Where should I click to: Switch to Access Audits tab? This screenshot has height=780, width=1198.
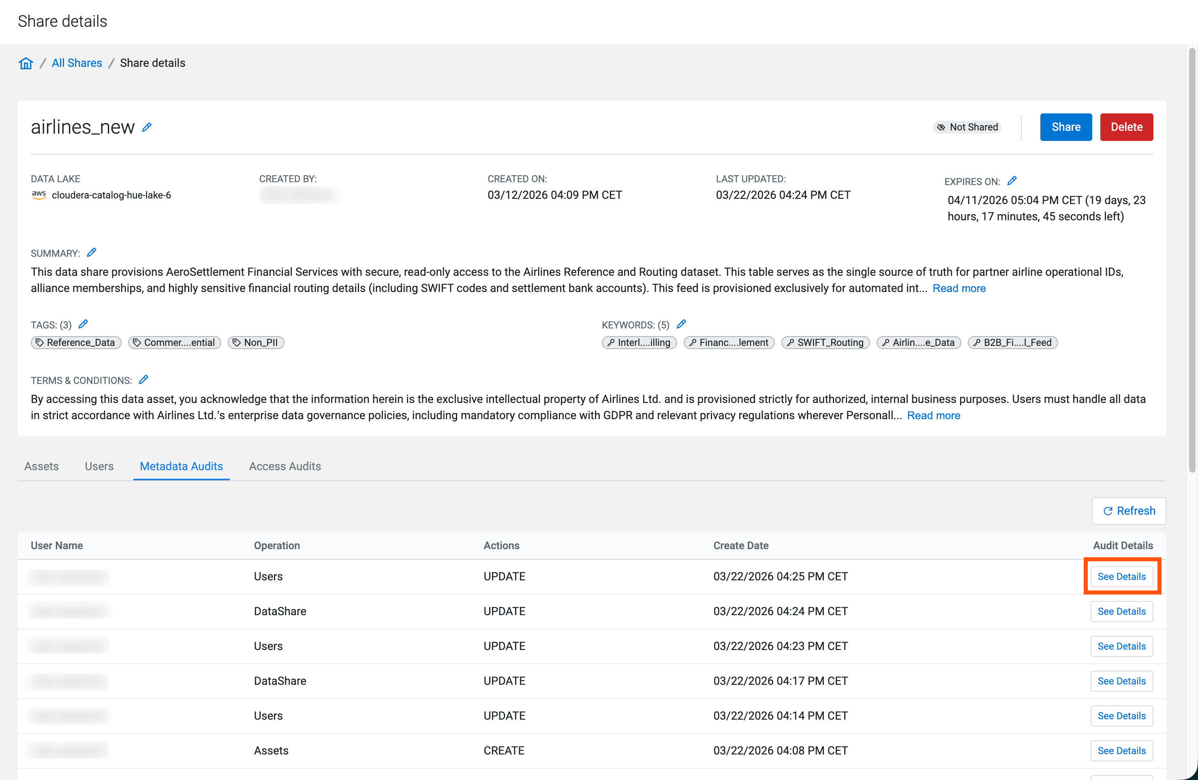tap(285, 466)
